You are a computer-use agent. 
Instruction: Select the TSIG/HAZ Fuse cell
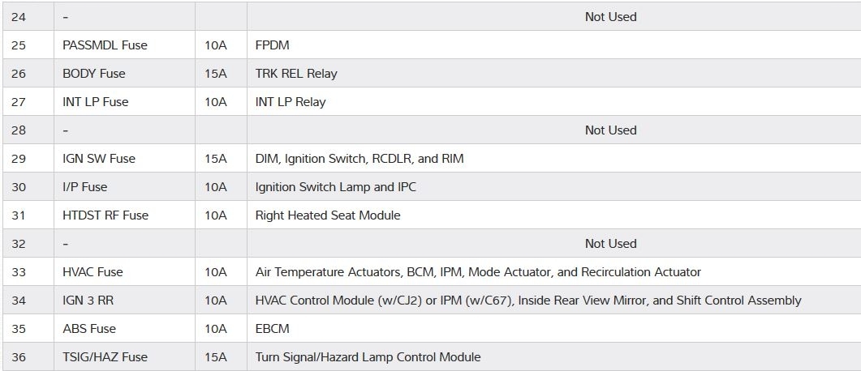click(x=105, y=357)
